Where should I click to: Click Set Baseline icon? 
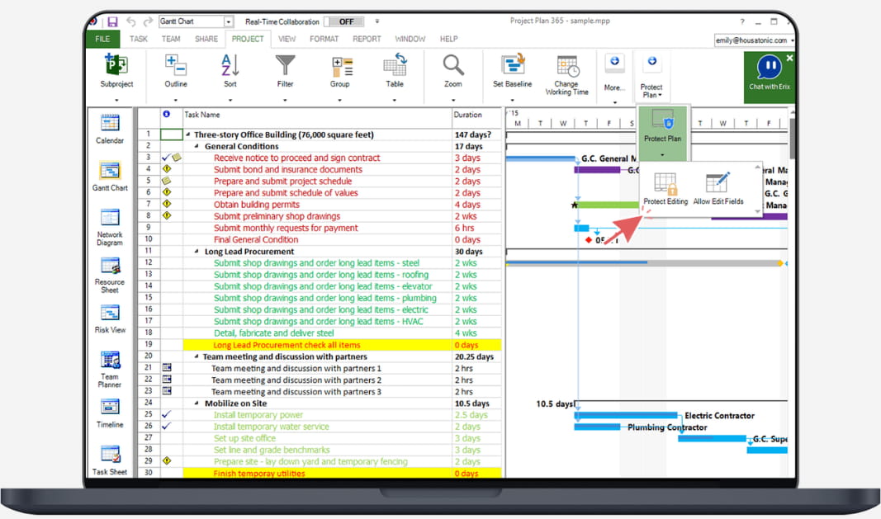(x=513, y=65)
